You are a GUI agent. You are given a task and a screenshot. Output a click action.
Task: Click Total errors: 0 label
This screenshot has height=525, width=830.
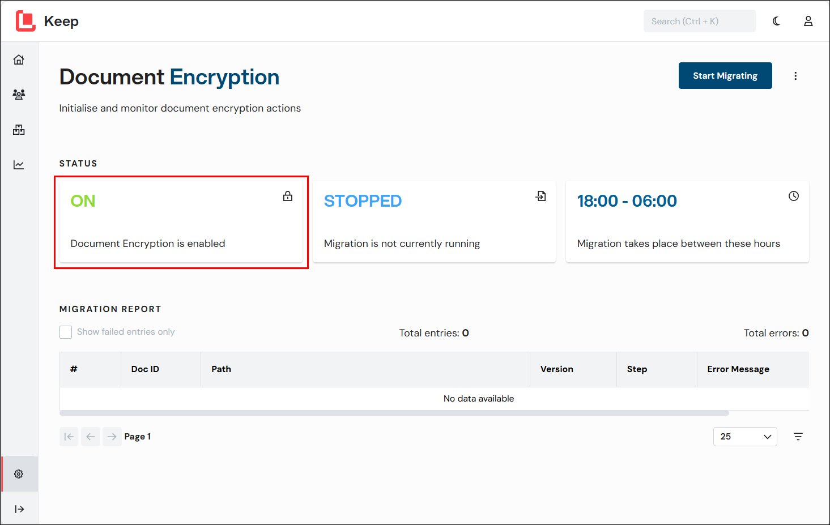pyautogui.click(x=776, y=333)
